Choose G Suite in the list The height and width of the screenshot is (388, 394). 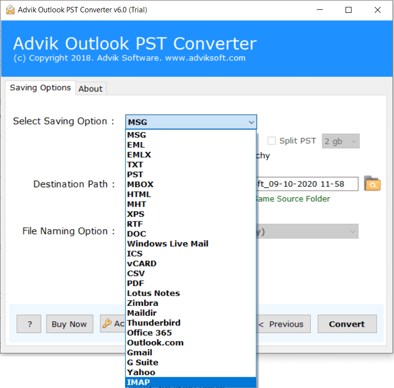click(191, 362)
